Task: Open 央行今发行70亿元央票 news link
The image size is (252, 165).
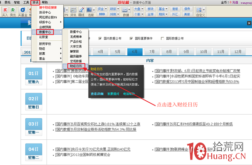Action: pyautogui.click(x=93, y=149)
